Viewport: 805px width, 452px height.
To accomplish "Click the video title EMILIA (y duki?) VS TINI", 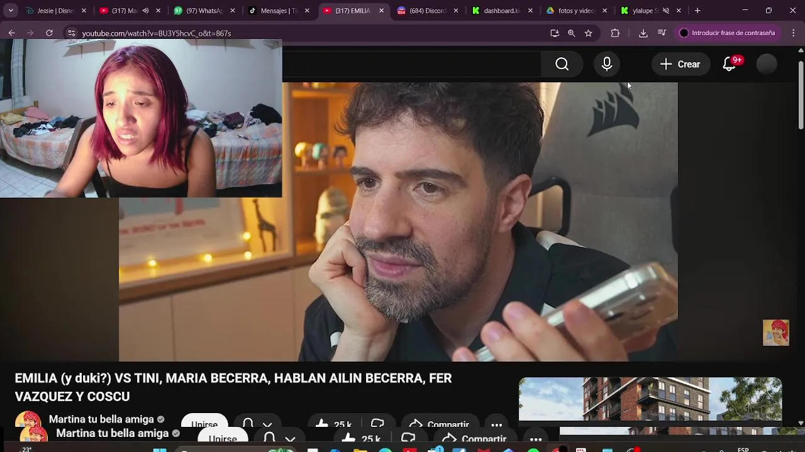I will pyautogui.click(x=233, y=387).
